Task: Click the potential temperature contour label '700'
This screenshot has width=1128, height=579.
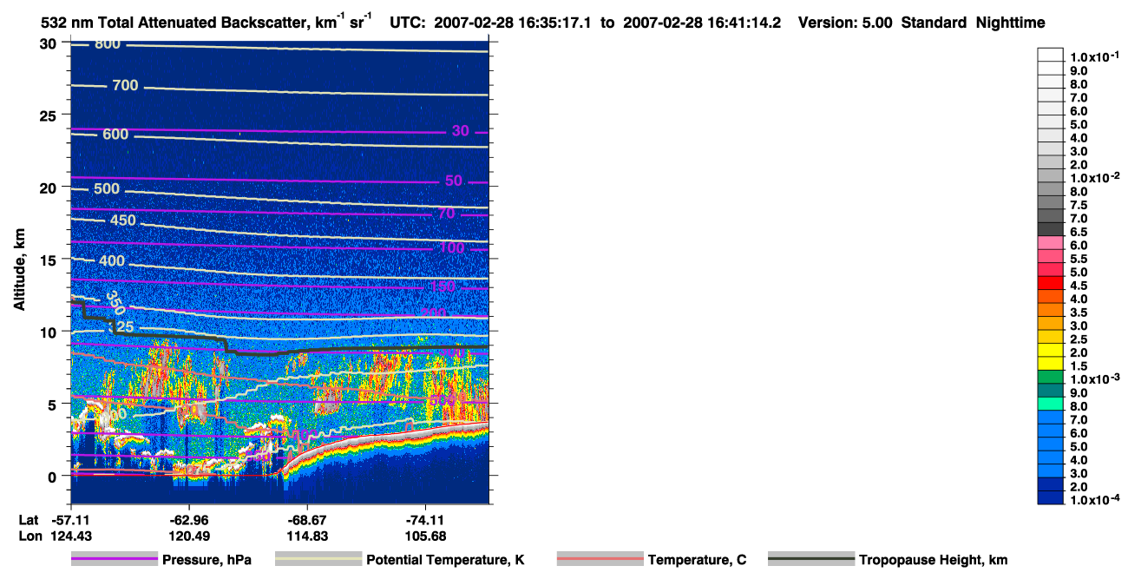Action: pyautogui.click(x=125, y=85)
